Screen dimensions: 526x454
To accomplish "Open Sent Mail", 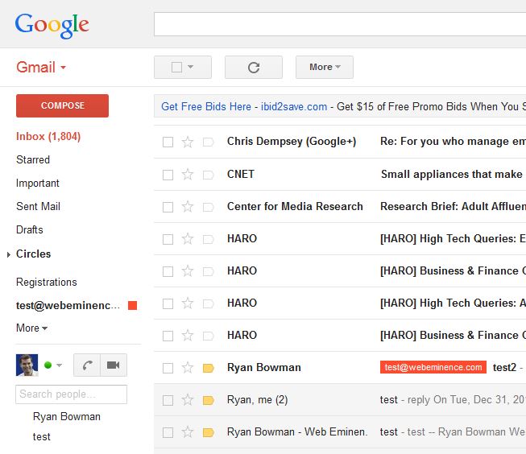I will [x=38, y=207].
